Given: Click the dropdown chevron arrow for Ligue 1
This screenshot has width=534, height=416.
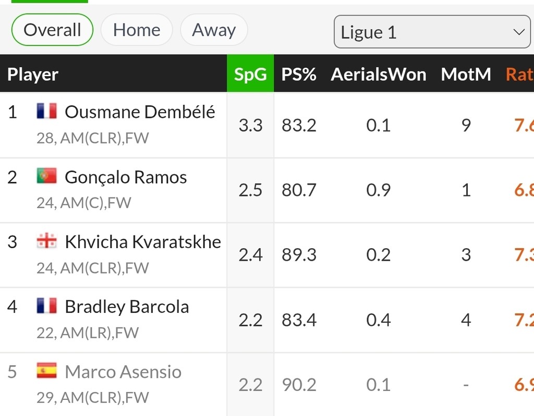Looking at the screenshot, I should pos(519,32).
